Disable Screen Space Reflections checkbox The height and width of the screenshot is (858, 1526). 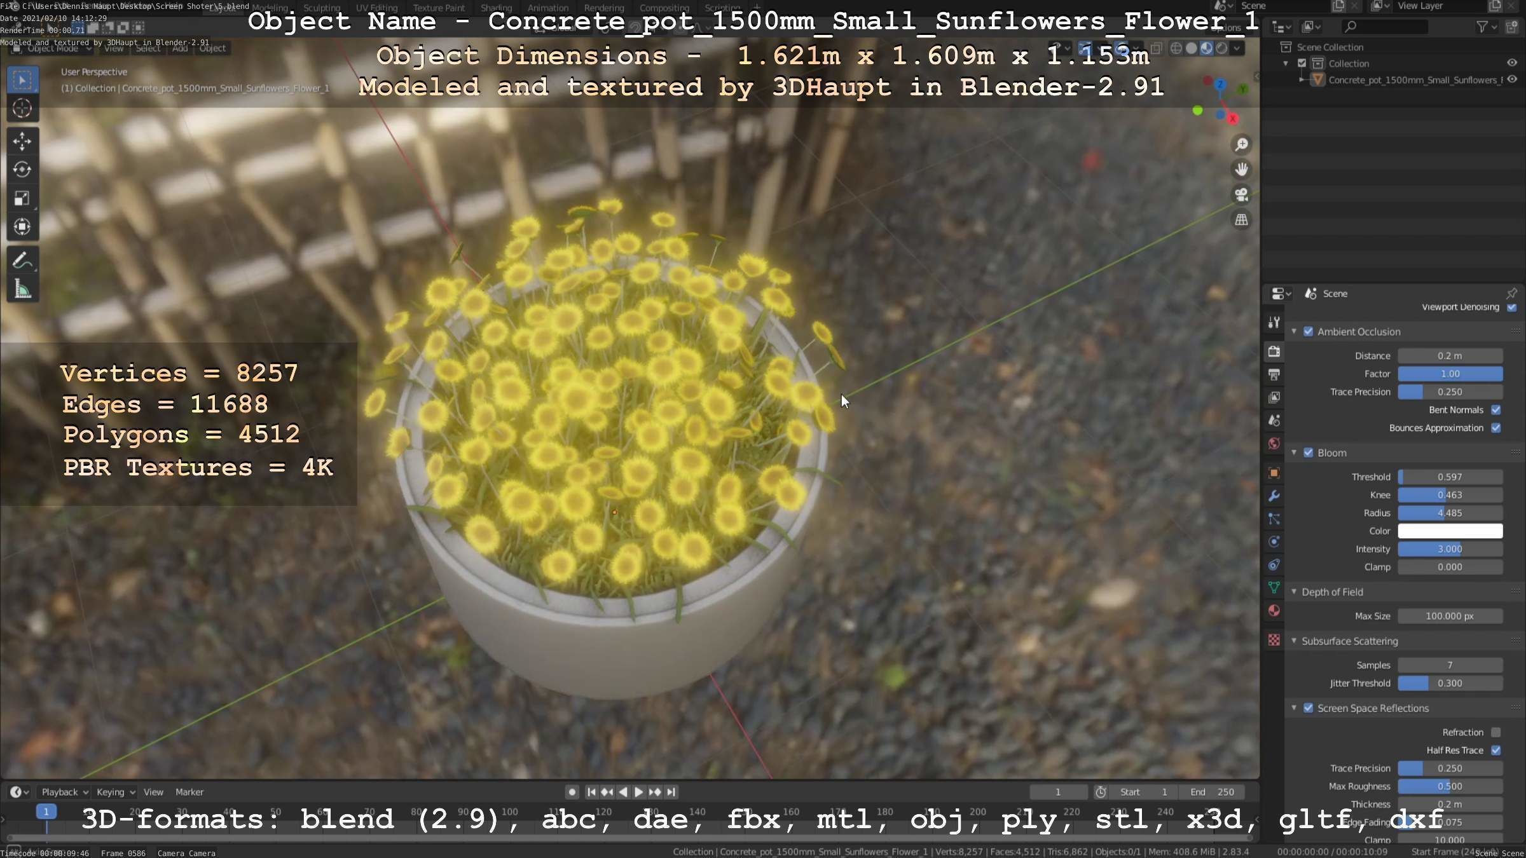1308,708
